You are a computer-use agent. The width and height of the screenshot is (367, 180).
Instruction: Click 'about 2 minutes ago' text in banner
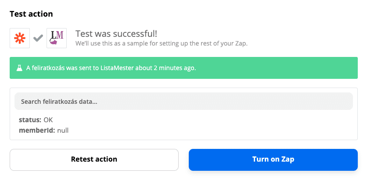pos(166,68)
